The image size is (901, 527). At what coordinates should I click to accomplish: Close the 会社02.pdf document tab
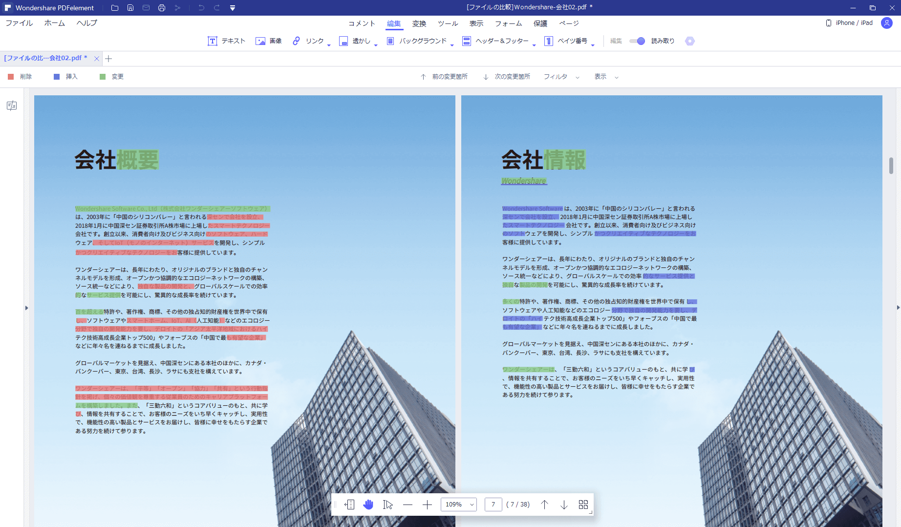click(97, 59)
